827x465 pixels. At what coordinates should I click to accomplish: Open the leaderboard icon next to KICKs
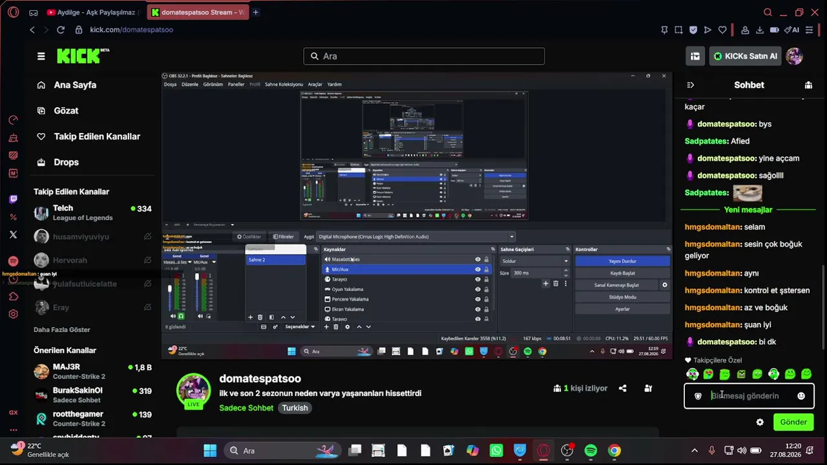click(695, 56)
